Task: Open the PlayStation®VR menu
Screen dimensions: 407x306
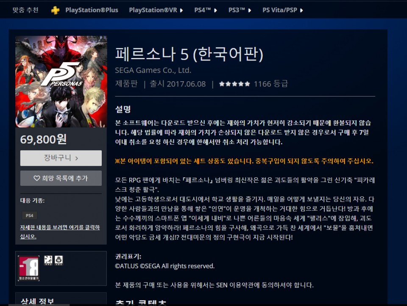Action: (153, 10)
